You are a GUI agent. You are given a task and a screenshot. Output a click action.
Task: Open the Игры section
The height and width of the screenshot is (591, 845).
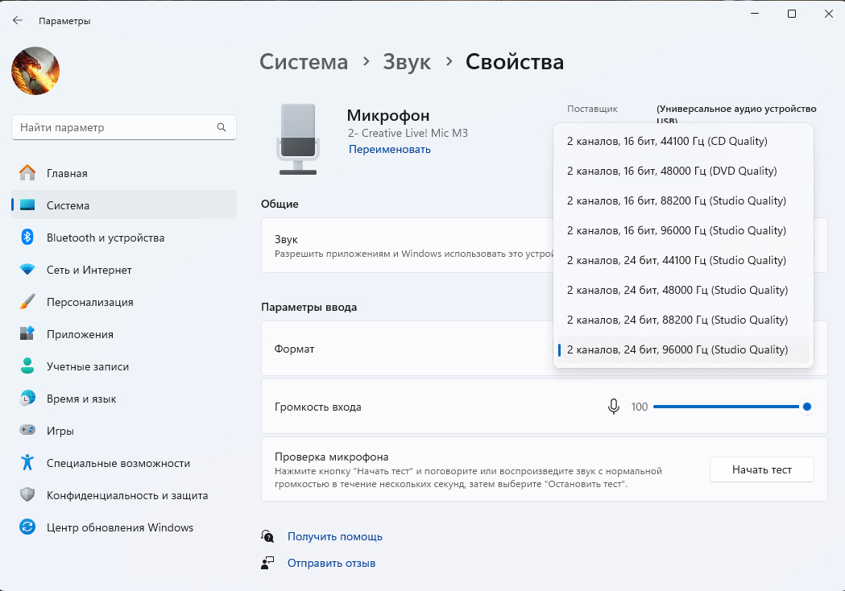pos(124,431)
